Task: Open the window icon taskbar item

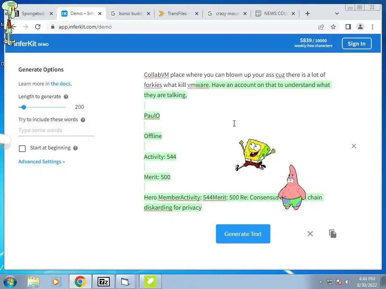Action: coord(125,281)
